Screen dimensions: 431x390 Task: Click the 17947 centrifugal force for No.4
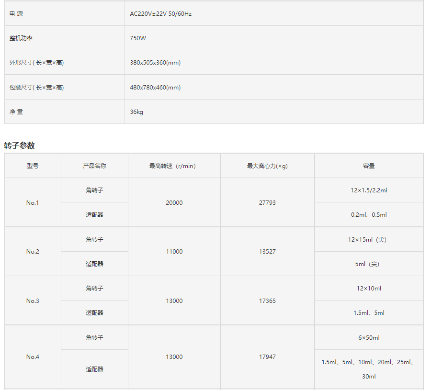[267, 357]
